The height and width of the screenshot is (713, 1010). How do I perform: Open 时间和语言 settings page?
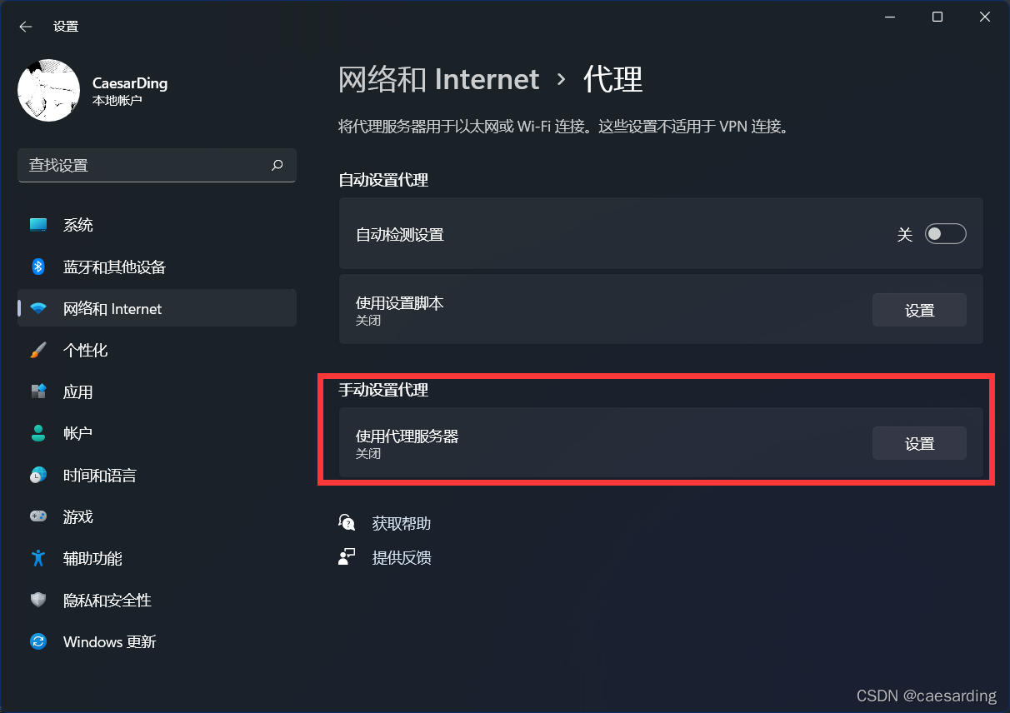pyautogui.click(x=157, y=475)
